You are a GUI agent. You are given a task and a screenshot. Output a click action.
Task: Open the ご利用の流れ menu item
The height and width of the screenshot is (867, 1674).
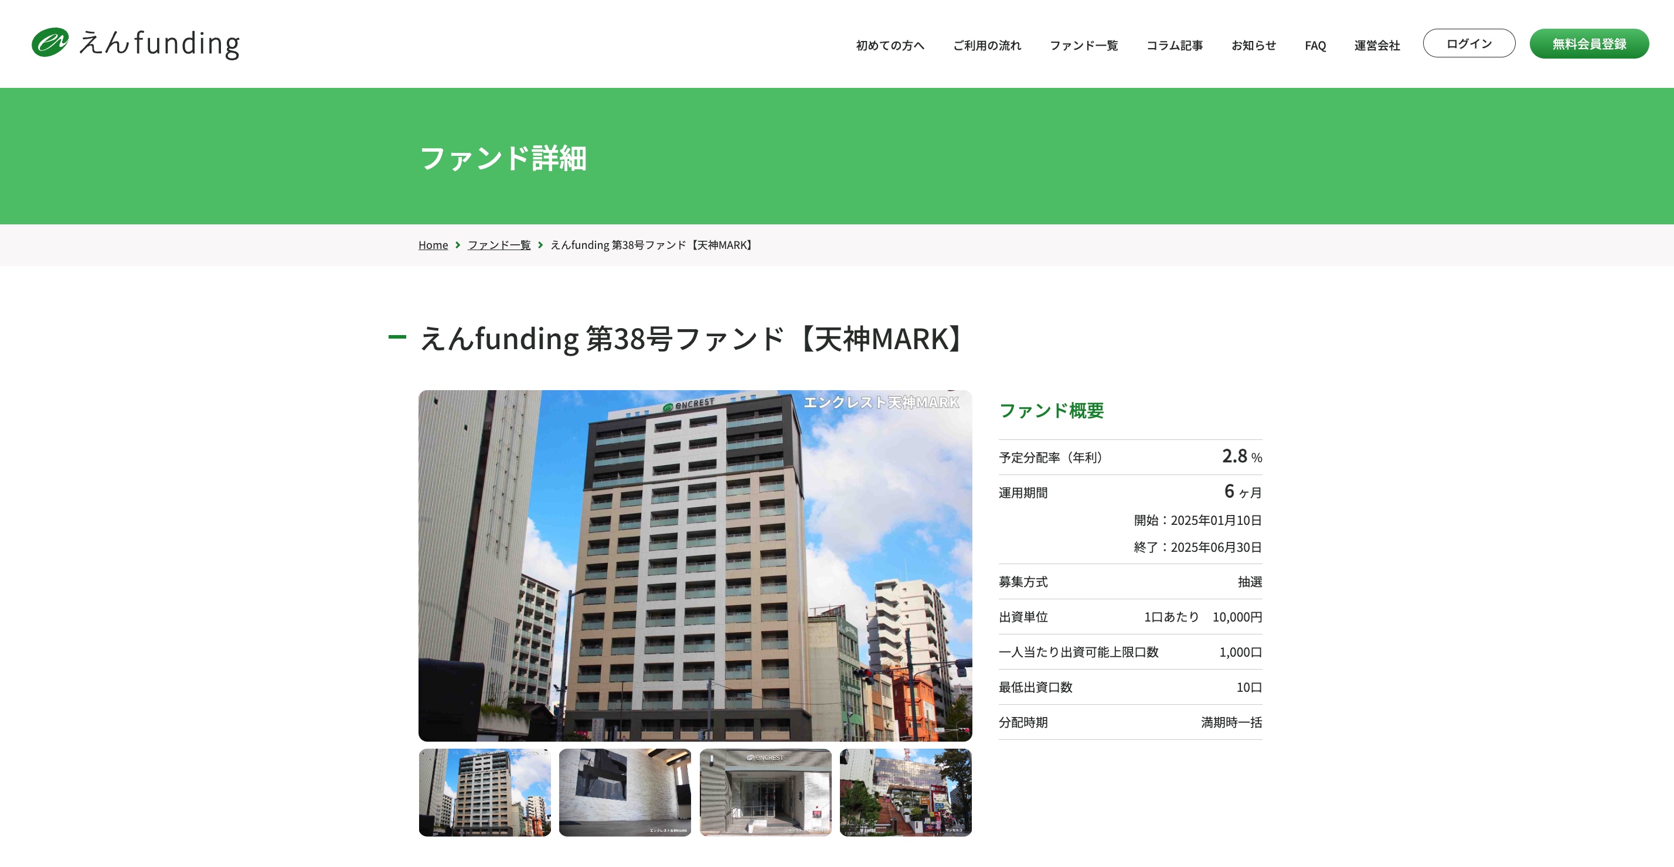[986, 46]
